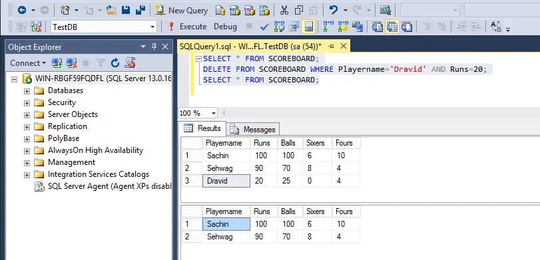This screenshot has height=260, width=540.
Task: Toggle Results to Grid mode
Action: [392, 27]
